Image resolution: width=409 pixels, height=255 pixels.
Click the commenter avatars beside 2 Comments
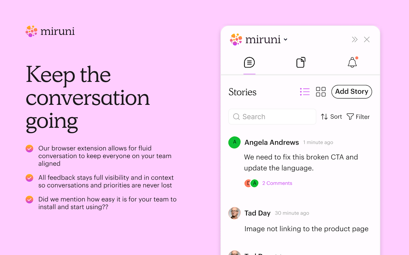tap(251, 183)
